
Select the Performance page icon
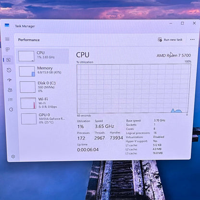tap(8, 60)
